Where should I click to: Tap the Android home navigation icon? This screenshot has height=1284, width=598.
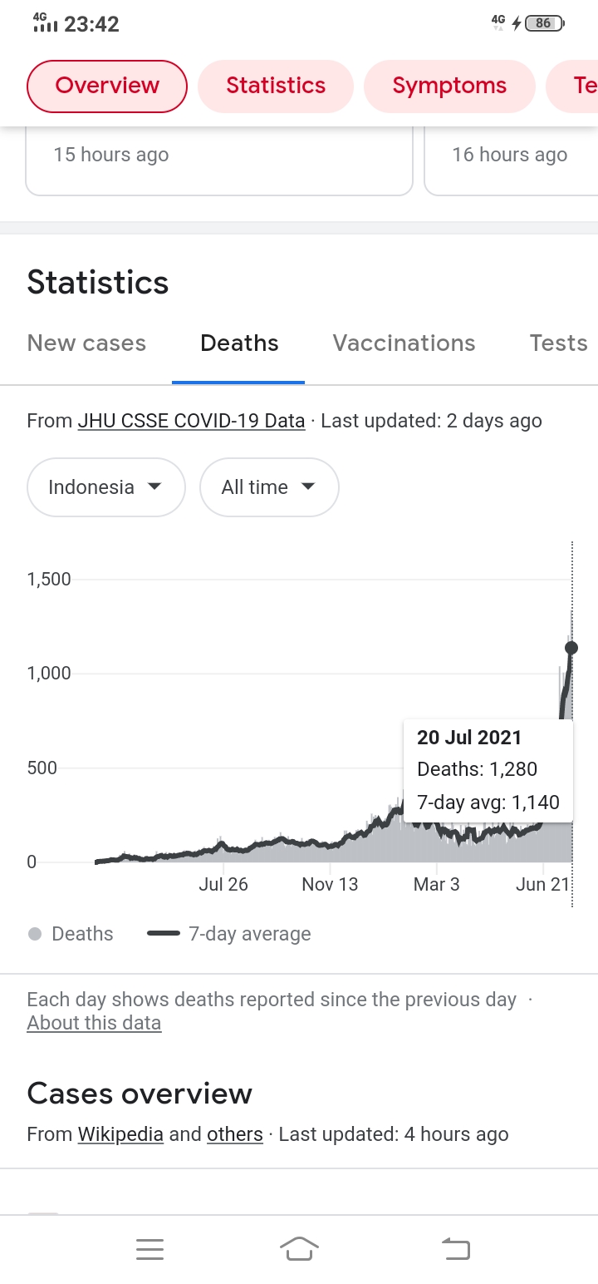pos(299,1248)
